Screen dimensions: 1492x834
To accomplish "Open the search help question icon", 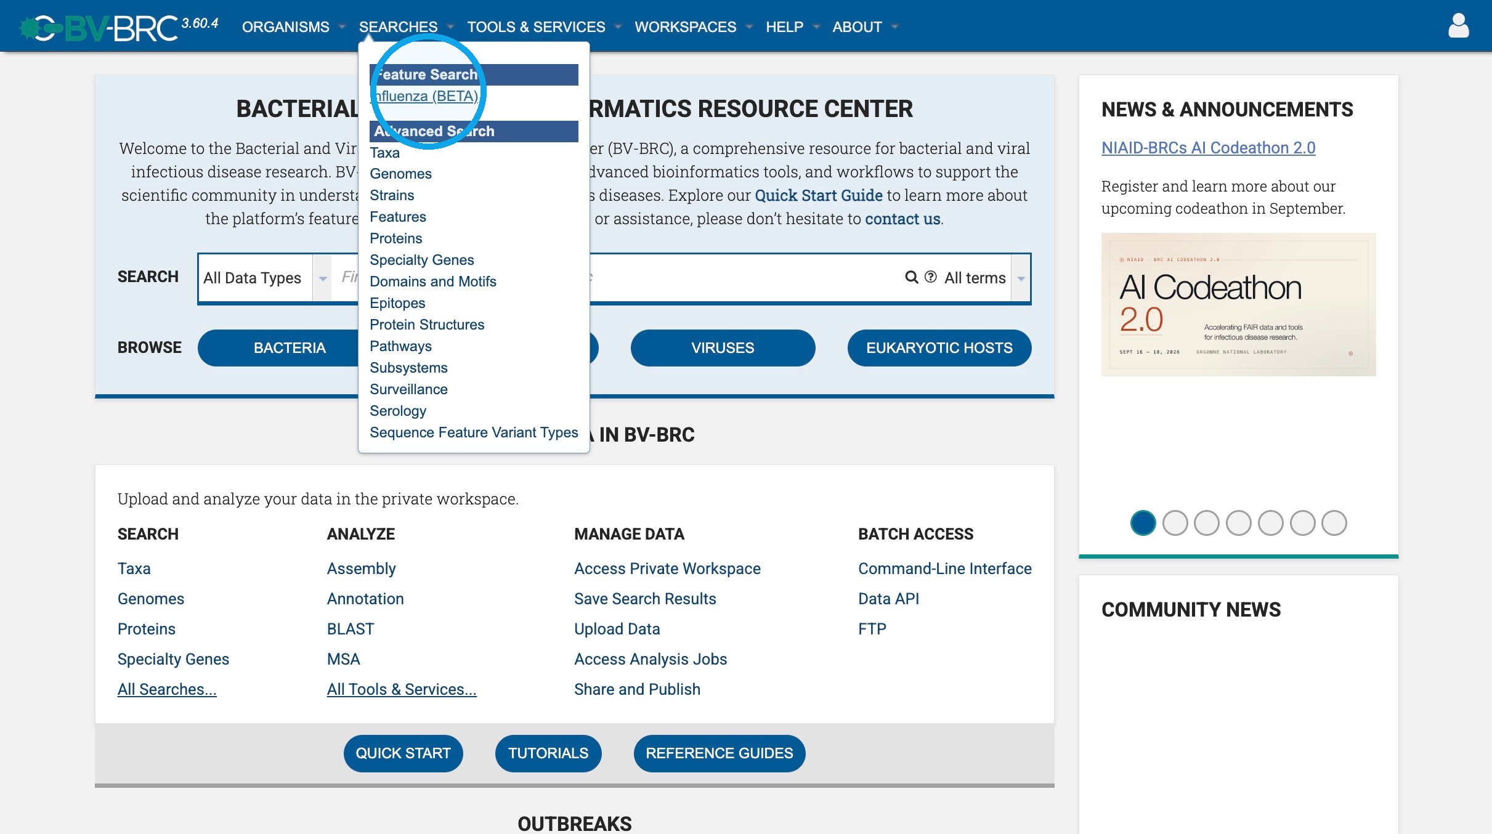I will pos(931,277).
